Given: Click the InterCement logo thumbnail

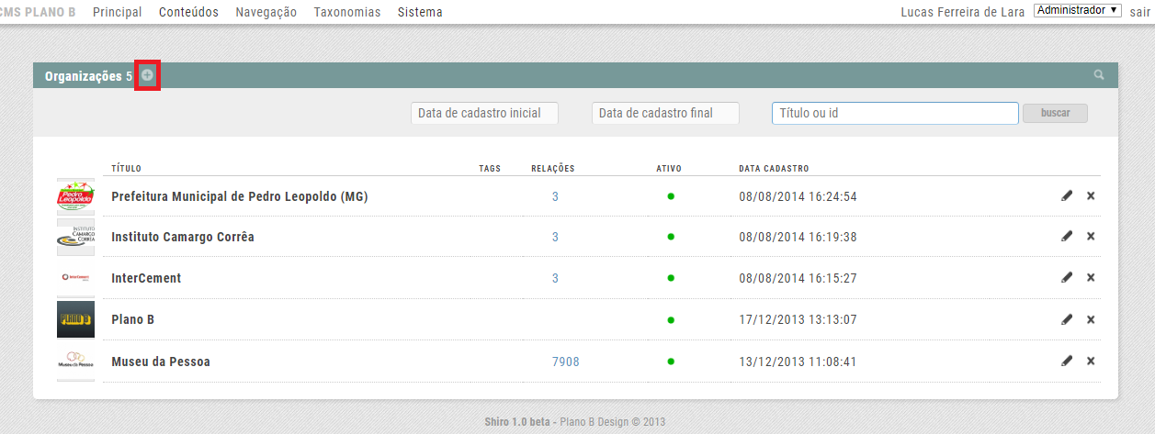Looking at the screenshot, I should pos(75,277).
